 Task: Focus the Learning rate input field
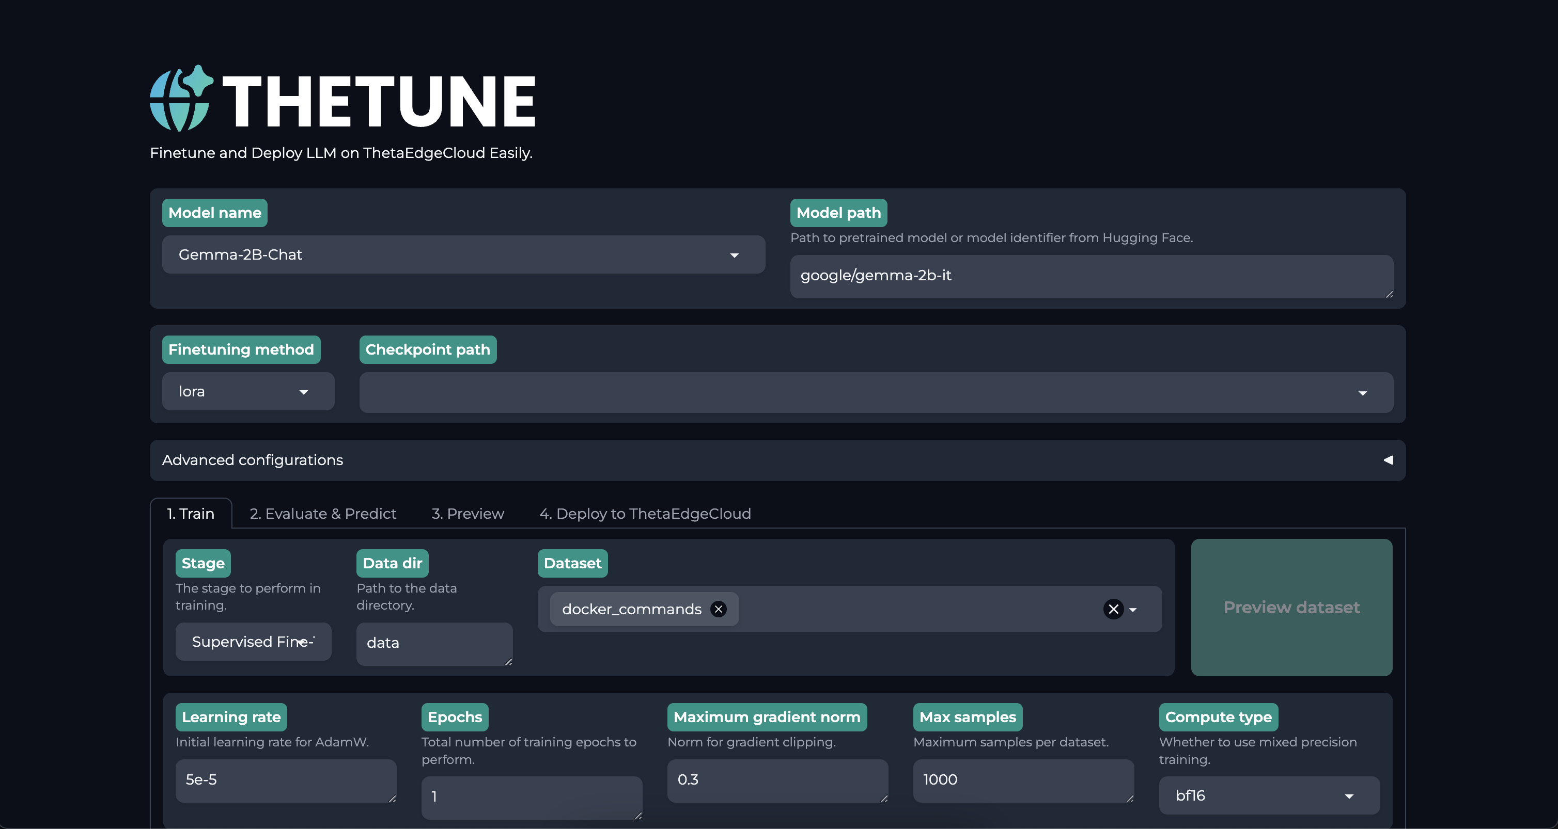coord(285,780)
